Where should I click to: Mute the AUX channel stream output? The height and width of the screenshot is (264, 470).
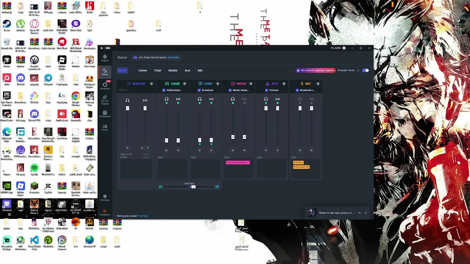[277, 150]
